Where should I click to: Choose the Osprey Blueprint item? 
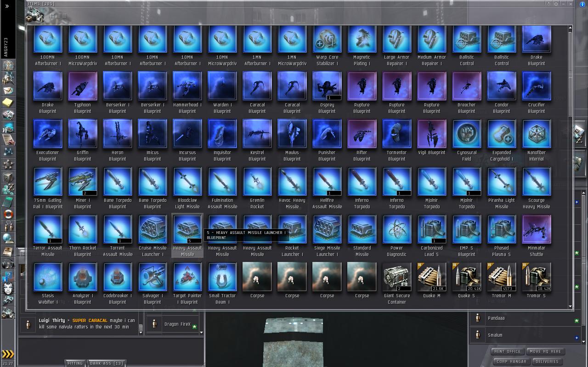(327, 93)
